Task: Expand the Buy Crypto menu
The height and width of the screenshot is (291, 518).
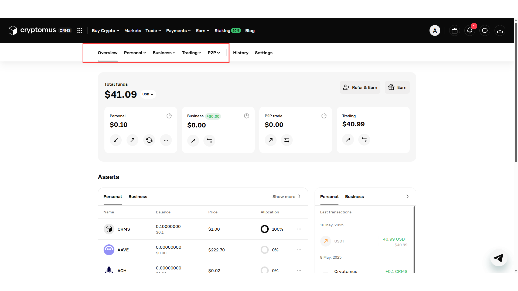Action: tap(105, 31)
